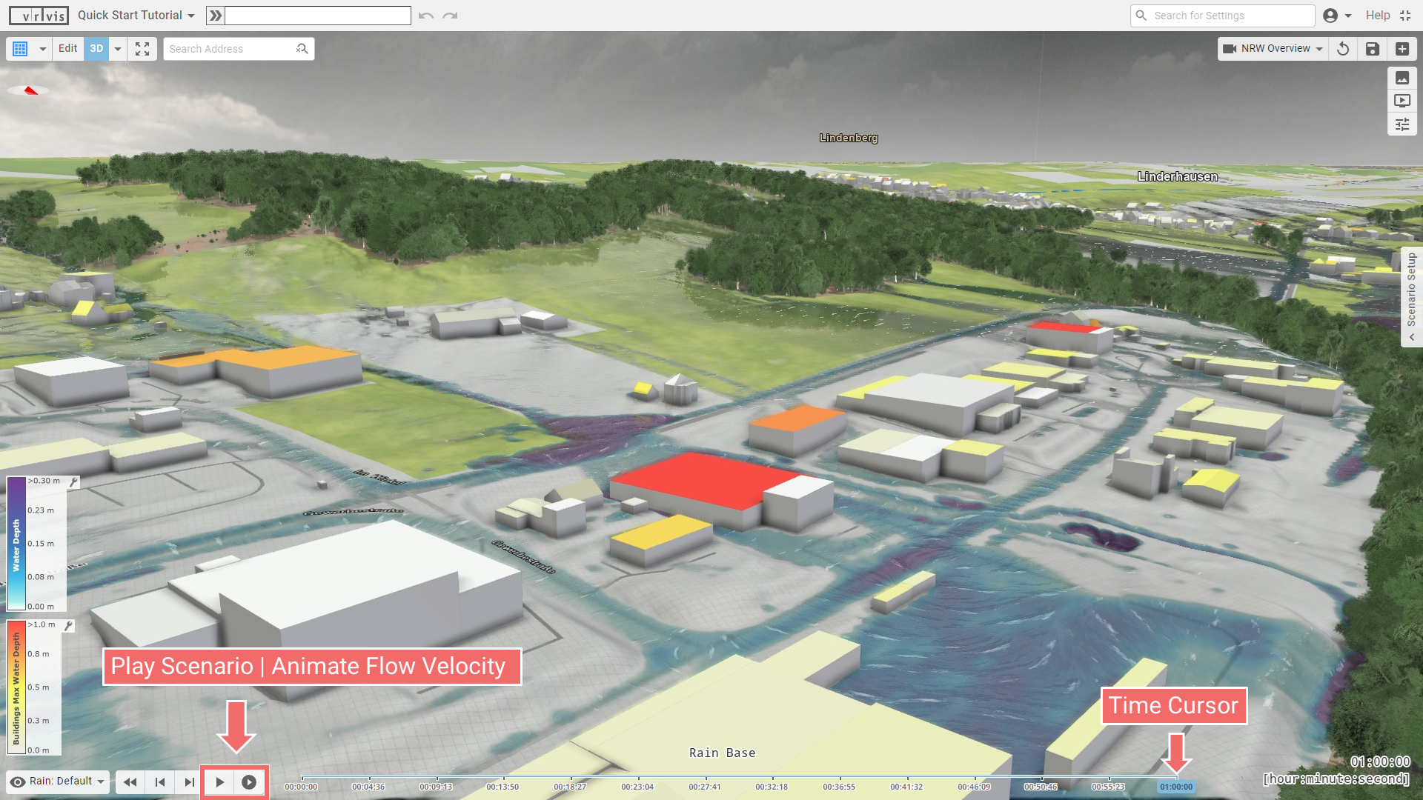Open the screenshot image icon in the right sidebar
Viewport: 1423px width, 800px height.
pyautogui.click(x=1402, y=78)
